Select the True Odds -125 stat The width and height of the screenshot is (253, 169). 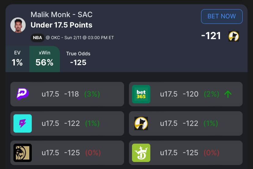coord(78,59)
